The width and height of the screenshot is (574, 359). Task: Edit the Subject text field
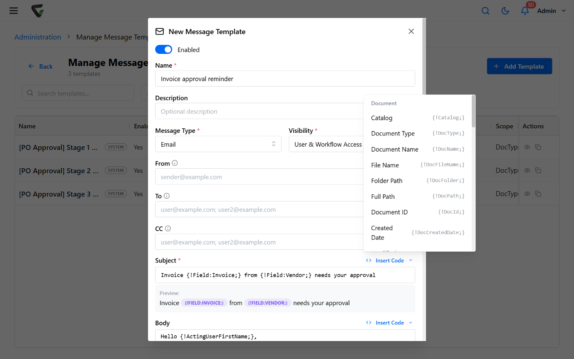[285, 275]
